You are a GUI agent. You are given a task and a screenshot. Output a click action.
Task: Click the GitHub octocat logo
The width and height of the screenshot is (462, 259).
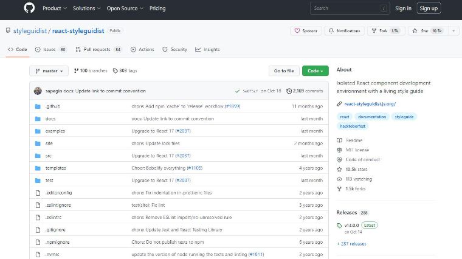[x=29, y=8]
